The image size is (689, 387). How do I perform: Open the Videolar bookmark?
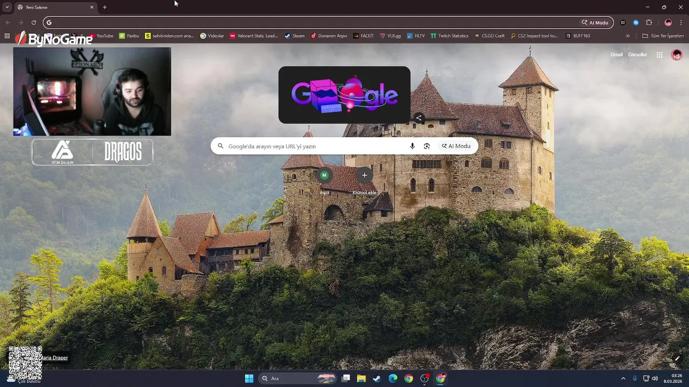212,36
